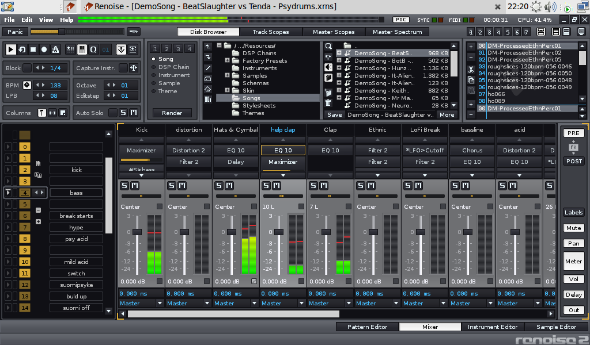Click the piano keyboard icon in the transport
Image resolution: width=590 pixels, height=345 pixels.
click(82, 50)
